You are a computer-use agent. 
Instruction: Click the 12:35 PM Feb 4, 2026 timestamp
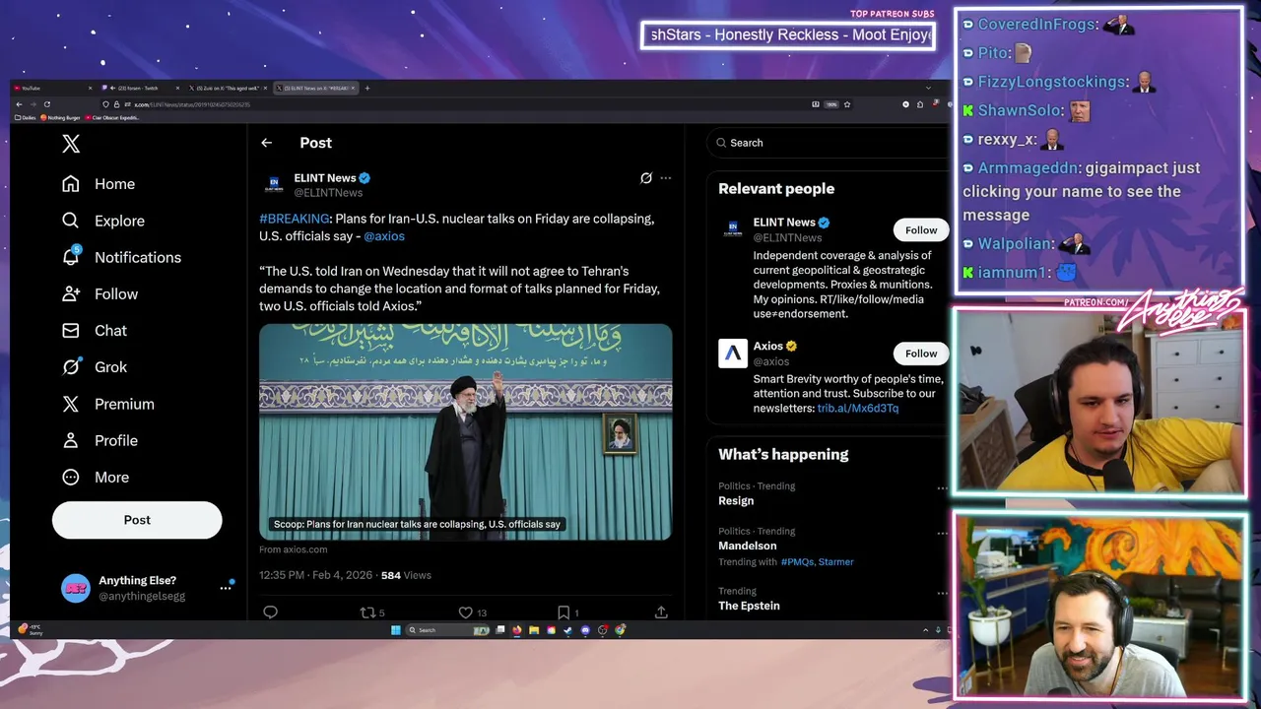point(315,575)
